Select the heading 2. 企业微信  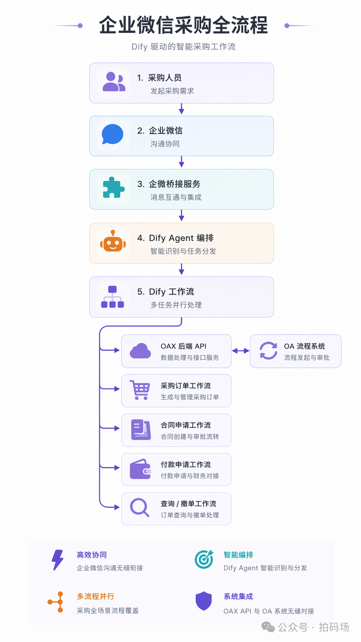[160, 131]
